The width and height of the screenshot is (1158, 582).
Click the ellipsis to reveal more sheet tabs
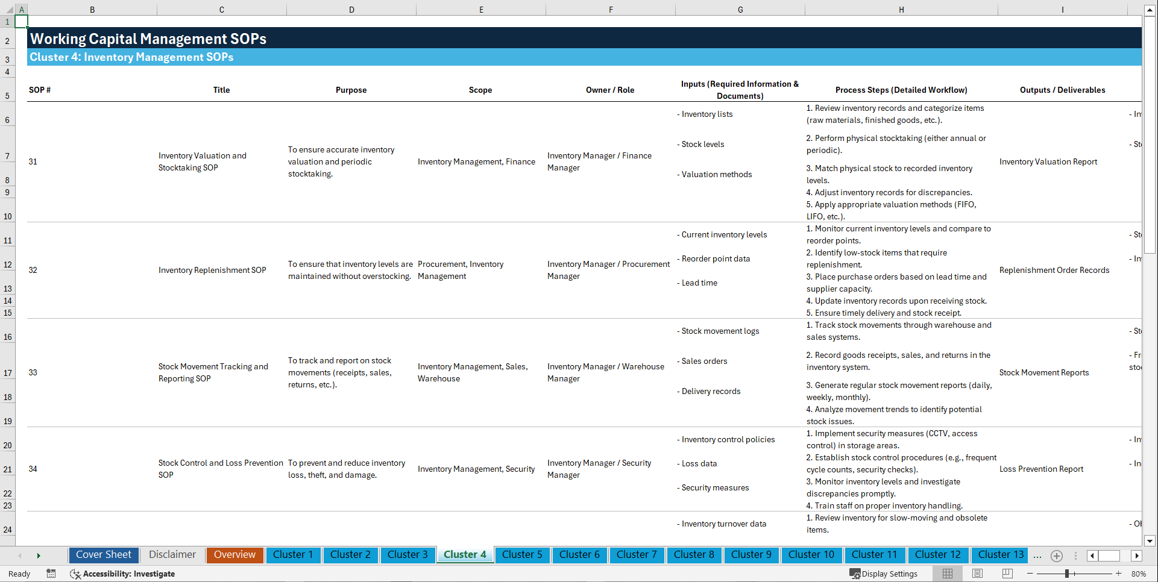point(1037,555)
